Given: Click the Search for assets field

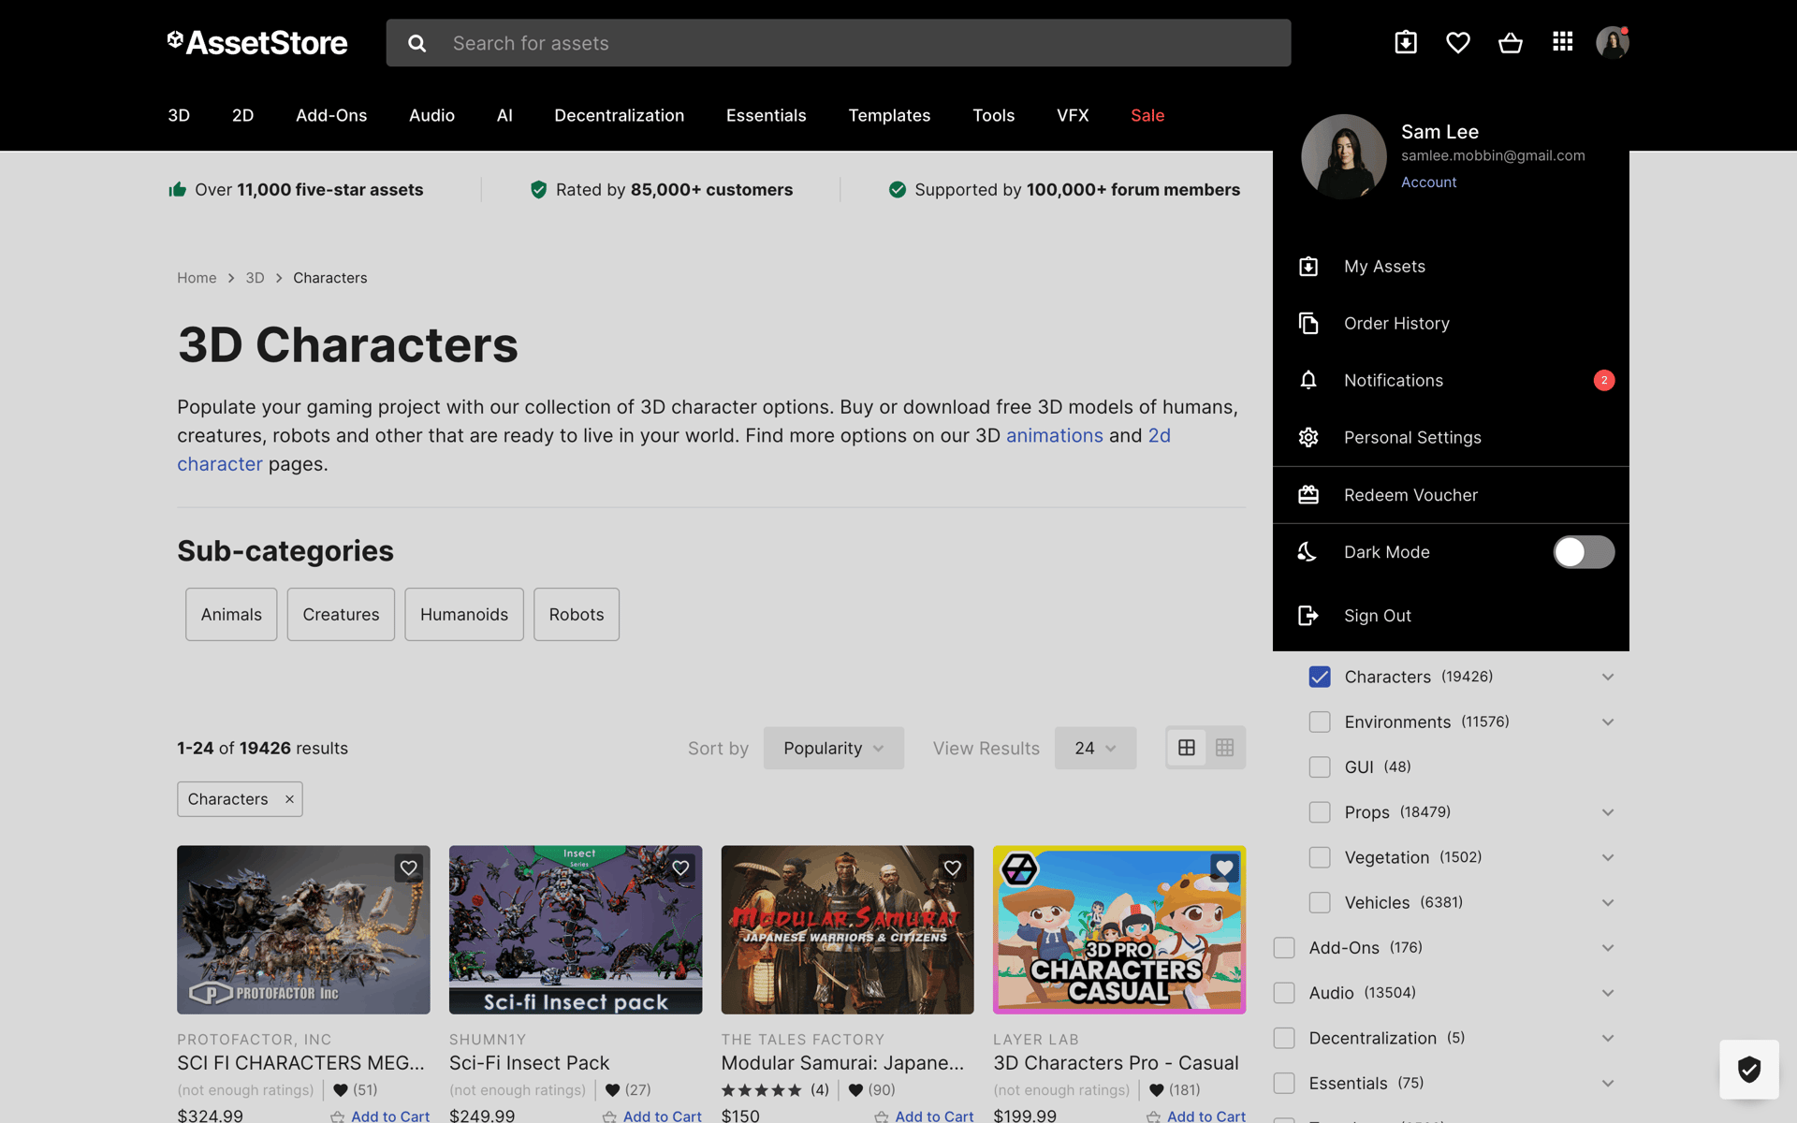Looking at the screenshot, I should [839, 43].
